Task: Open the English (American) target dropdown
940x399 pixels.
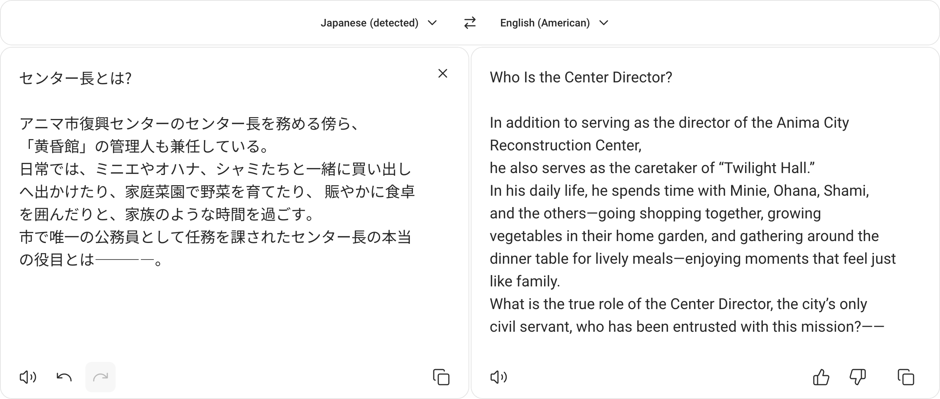Action: [x=554, y=23]
